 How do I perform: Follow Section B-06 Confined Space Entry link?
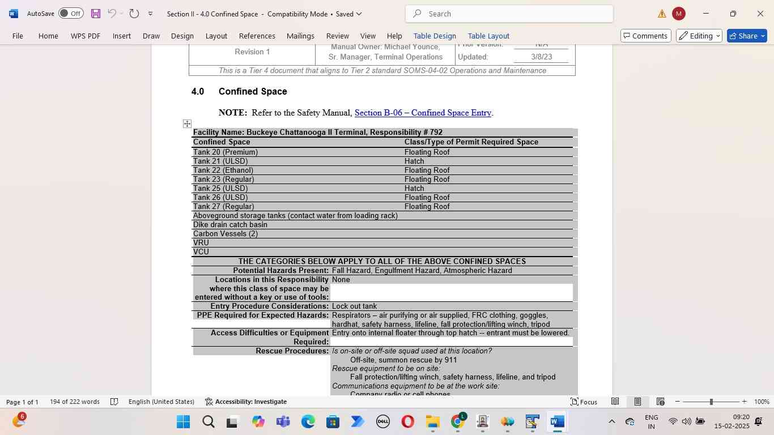tap(423, 113)
